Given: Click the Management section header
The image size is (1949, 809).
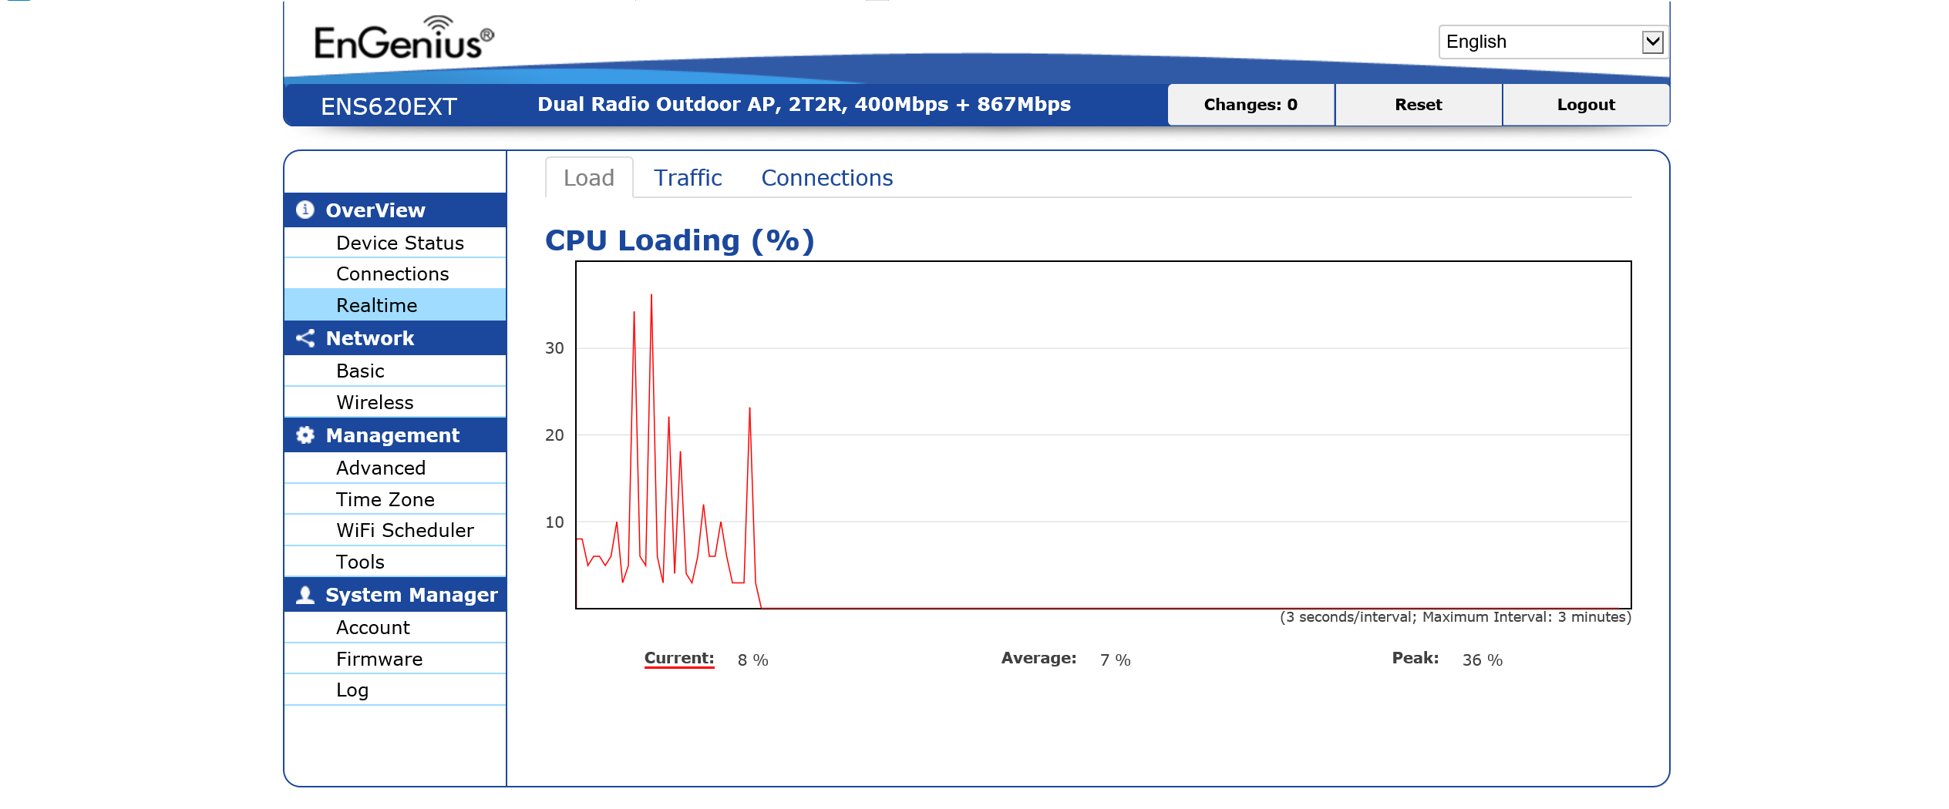Looking at the screenshot, I should pos(396,435).
